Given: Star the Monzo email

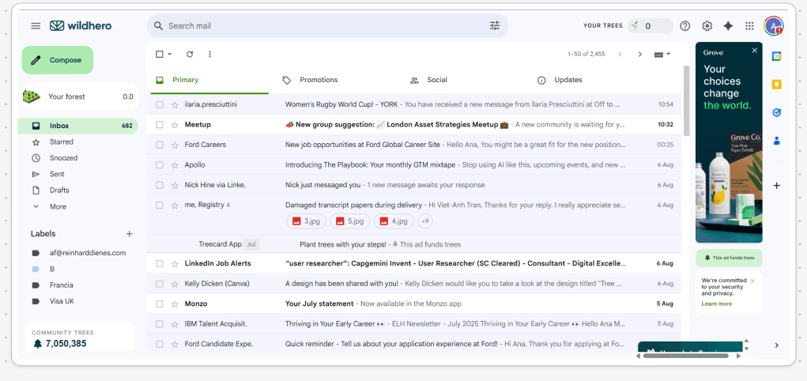Looking at the screenshot, I should point(175,304).
